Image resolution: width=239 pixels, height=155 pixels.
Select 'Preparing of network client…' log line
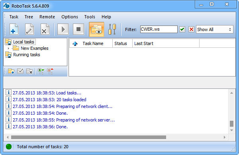click(63, 106)
